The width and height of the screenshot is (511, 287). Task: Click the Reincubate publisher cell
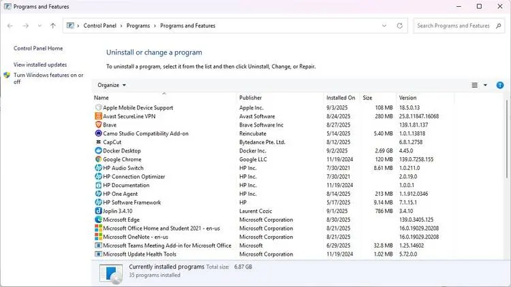tap(253, 133)
